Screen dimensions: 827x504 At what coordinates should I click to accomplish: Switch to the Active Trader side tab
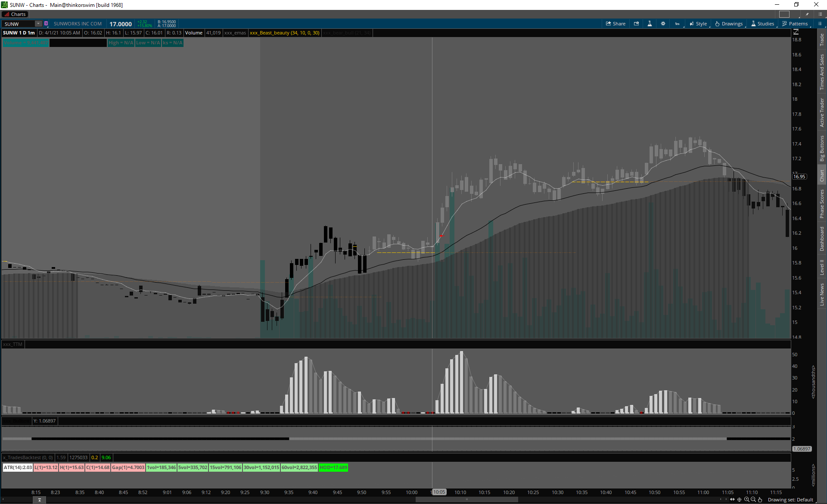(x=822, y=112)
